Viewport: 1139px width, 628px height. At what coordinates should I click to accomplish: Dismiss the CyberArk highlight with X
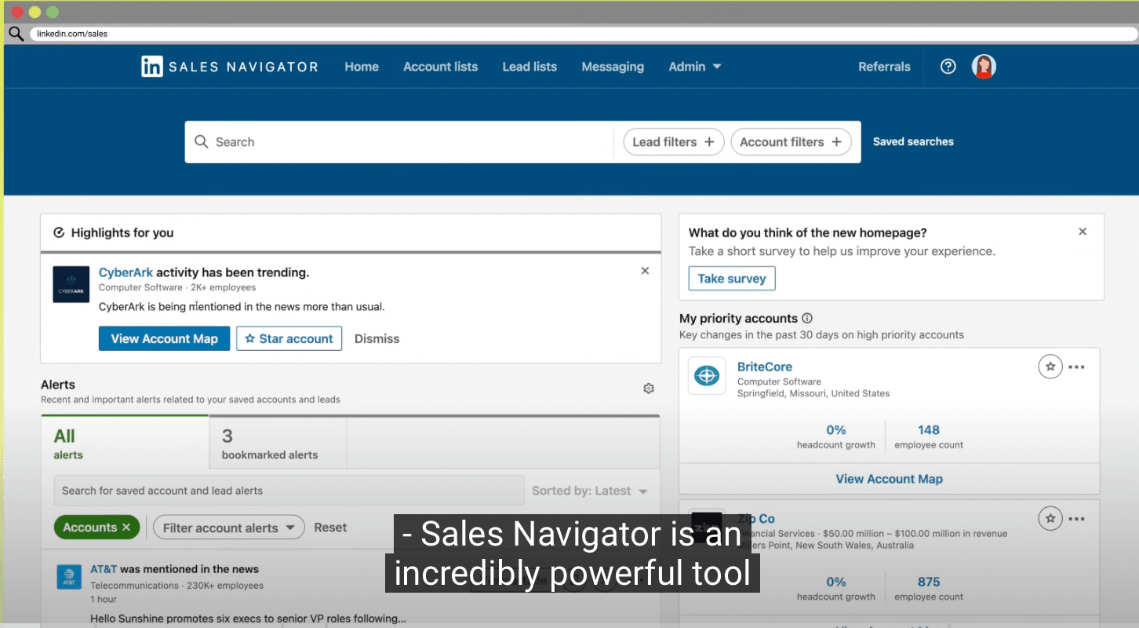(x=645, y=271)
